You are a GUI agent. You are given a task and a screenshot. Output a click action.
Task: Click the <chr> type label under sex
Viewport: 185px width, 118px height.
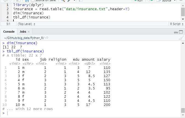point(28,64)
